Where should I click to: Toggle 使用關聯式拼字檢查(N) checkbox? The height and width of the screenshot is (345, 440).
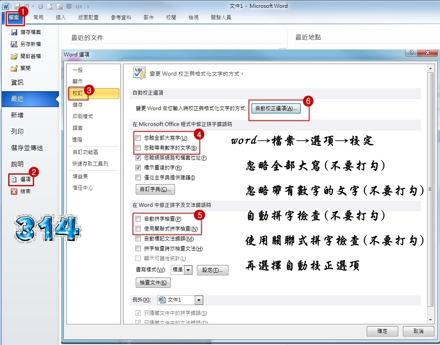(x=138, y=228)
